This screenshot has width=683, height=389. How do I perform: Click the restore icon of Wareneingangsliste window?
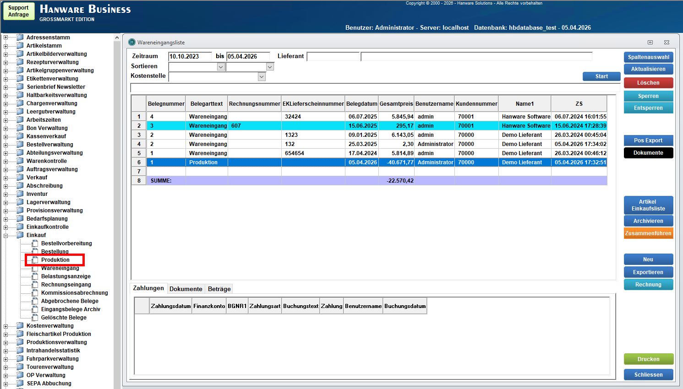coord(650,42)
